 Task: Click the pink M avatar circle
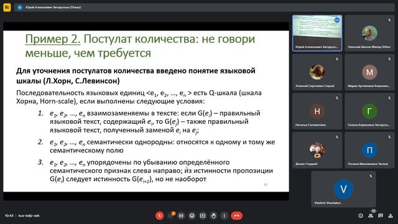pos(369,72)
